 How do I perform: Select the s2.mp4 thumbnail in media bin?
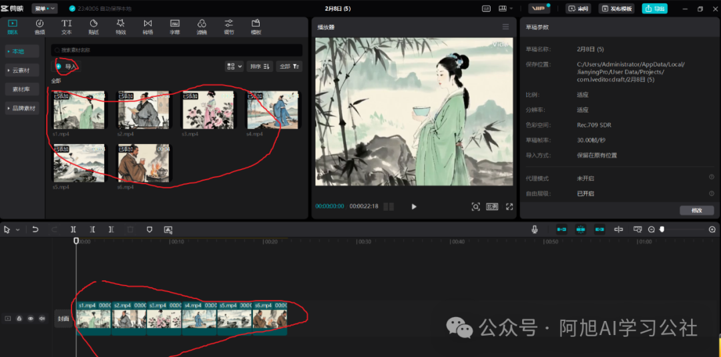[x=144, y=110]
